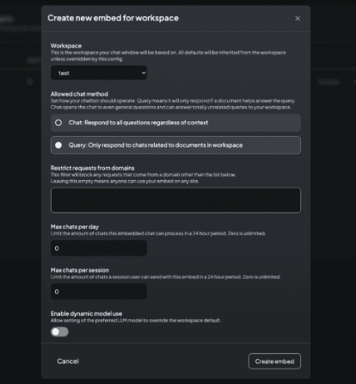The height and width of the screenshot is (384, 356).
Task: Click the chevron arrow in workspace selector
Action: tap(144, 73)
